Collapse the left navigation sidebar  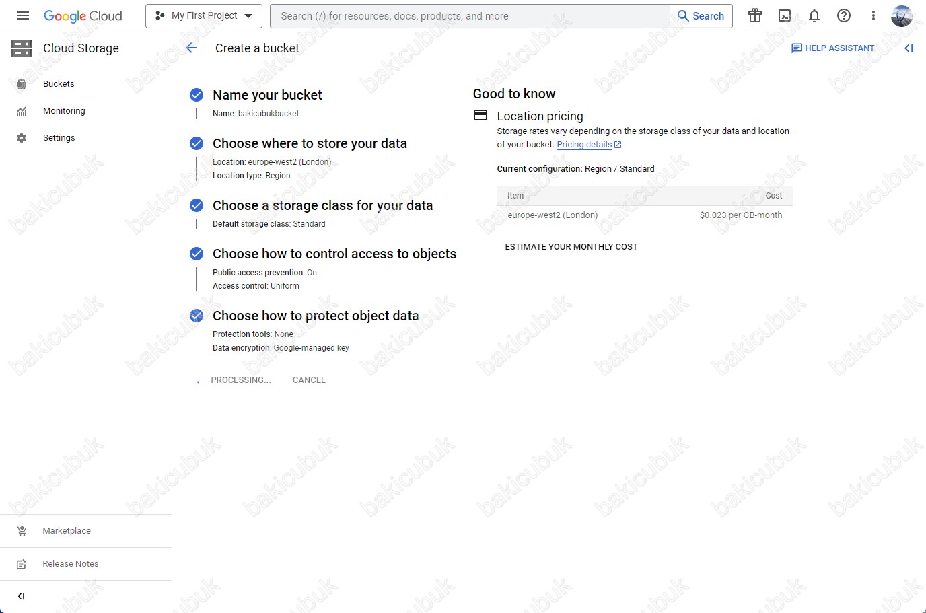pyautogui.click(x=21, y=596)
